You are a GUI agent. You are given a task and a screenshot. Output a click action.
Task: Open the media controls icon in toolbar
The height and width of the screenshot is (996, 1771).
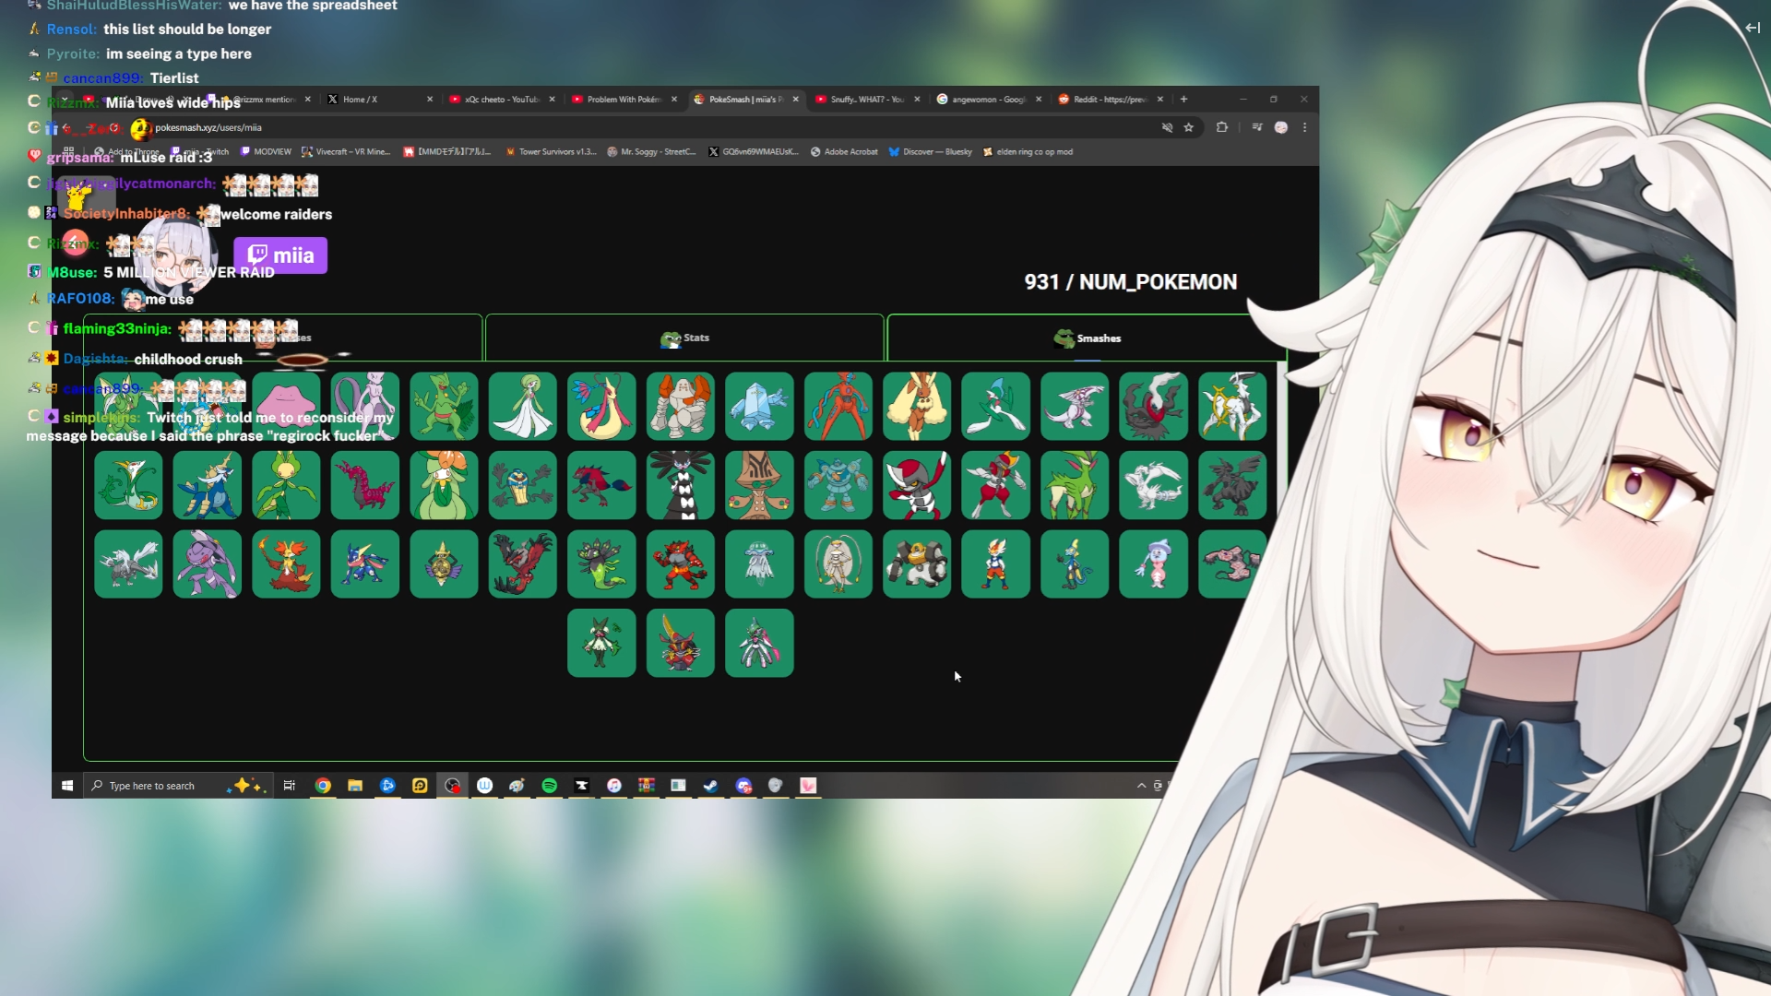coord(1256,127)
